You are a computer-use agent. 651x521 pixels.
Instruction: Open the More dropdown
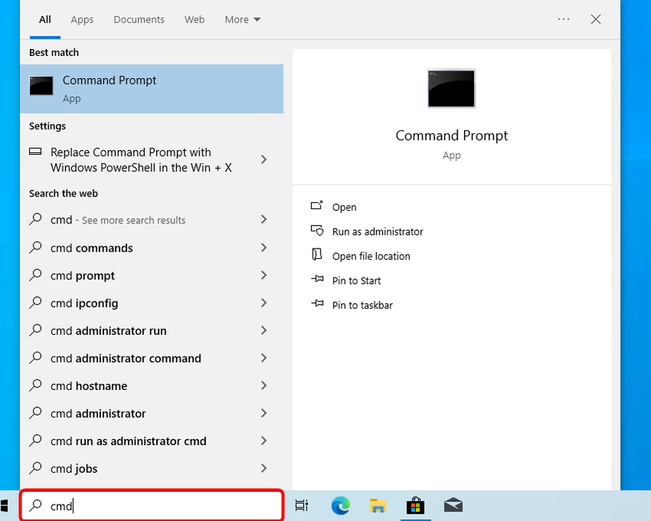point(241,19)
